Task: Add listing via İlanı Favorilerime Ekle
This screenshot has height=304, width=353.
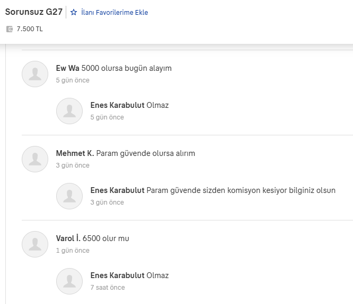Action: pos(114,12)
